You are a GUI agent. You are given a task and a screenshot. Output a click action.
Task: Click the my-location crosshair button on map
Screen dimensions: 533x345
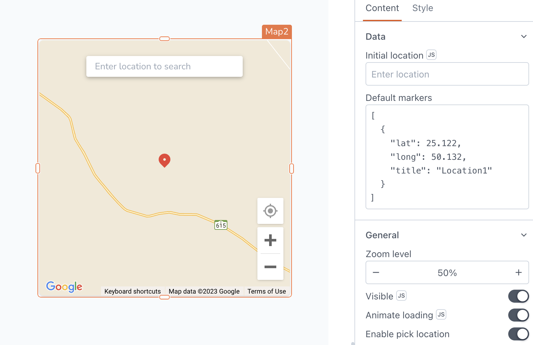(270, 211)
